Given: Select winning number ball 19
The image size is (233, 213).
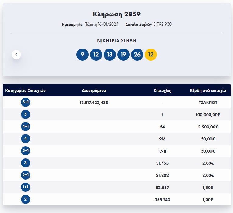Looking at the screenshot, I should 123,55.
